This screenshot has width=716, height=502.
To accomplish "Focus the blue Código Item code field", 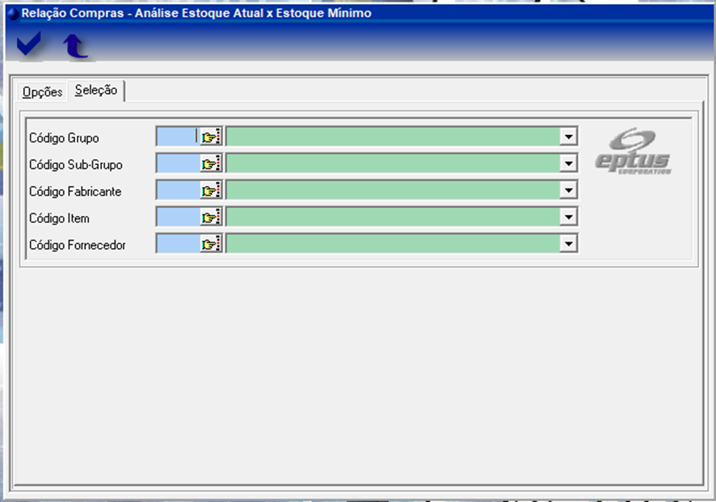I will click(177, 217).
